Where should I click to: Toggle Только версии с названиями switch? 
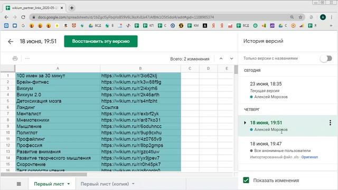pos(326,59)
